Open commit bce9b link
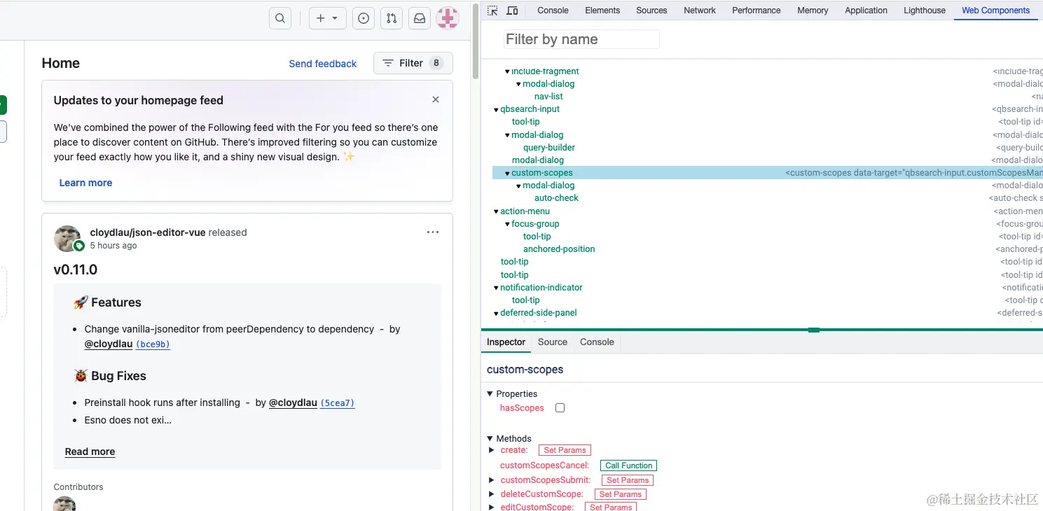 [x=153, y=344]
